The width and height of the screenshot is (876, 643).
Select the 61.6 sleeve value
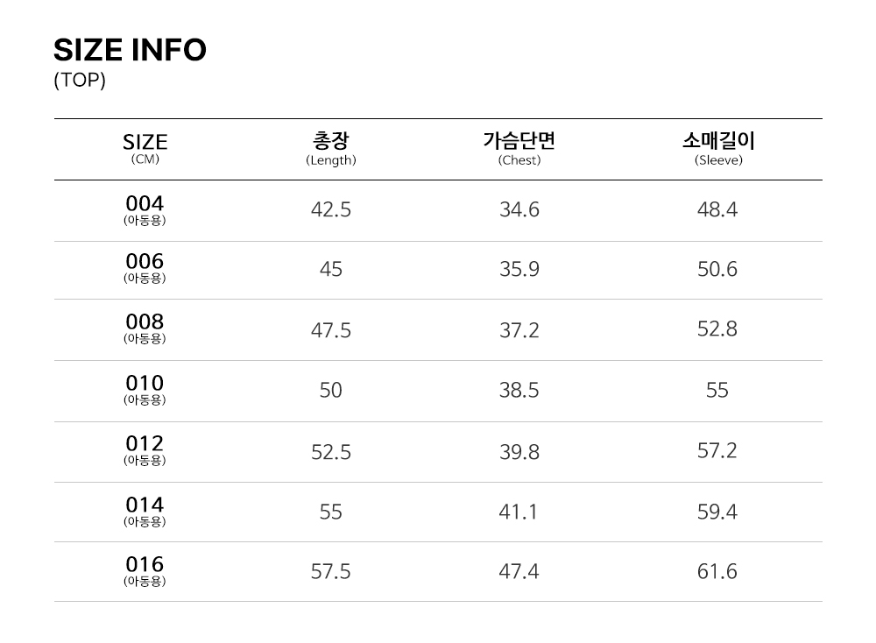pyautogui.click(x=717, y=572)
